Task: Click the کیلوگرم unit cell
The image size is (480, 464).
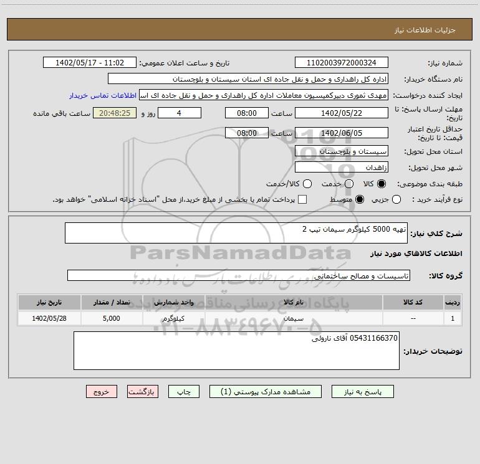Action: pos(173,318)
